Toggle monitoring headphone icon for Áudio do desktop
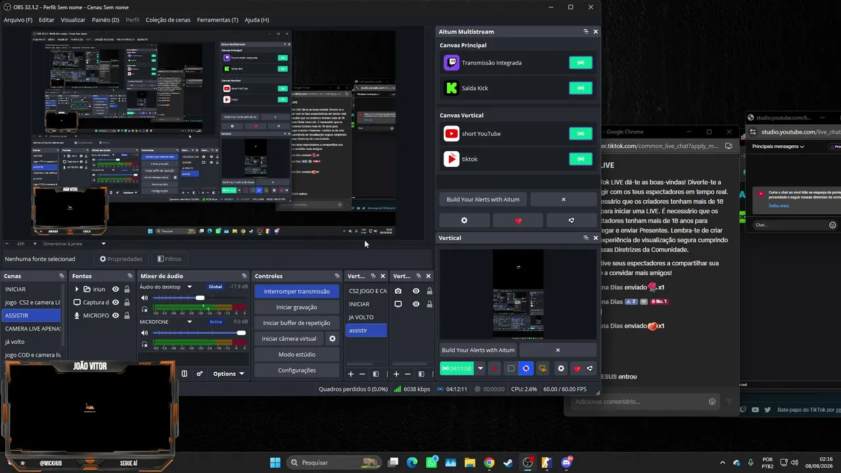841x473 pixels. (145, 309)
